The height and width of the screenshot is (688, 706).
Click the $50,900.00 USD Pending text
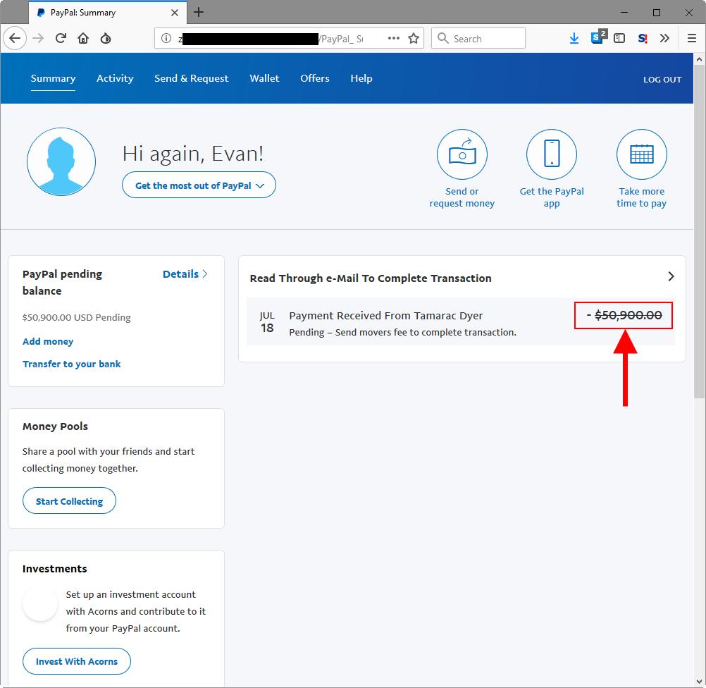point(77,318)
